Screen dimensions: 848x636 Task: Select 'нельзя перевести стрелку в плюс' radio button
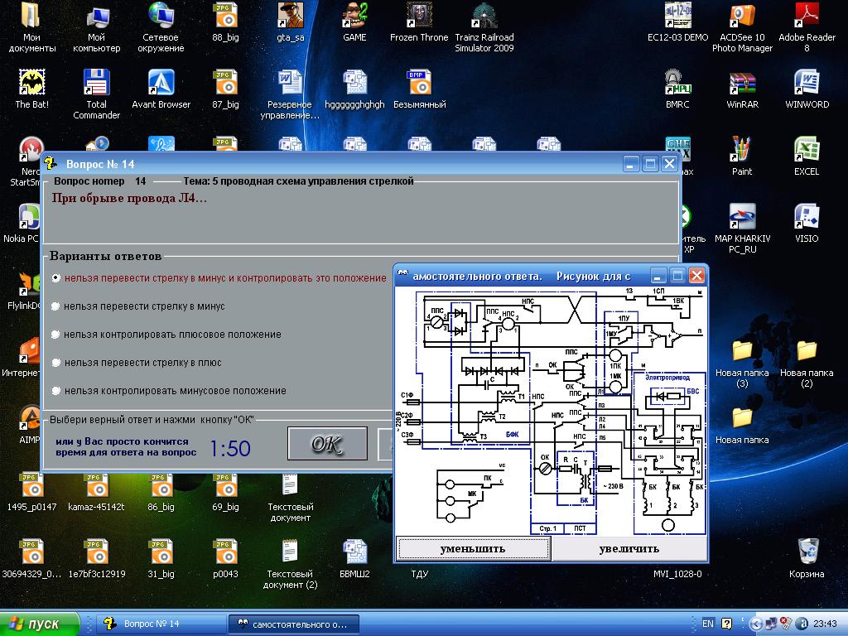(x=55, y=363)
